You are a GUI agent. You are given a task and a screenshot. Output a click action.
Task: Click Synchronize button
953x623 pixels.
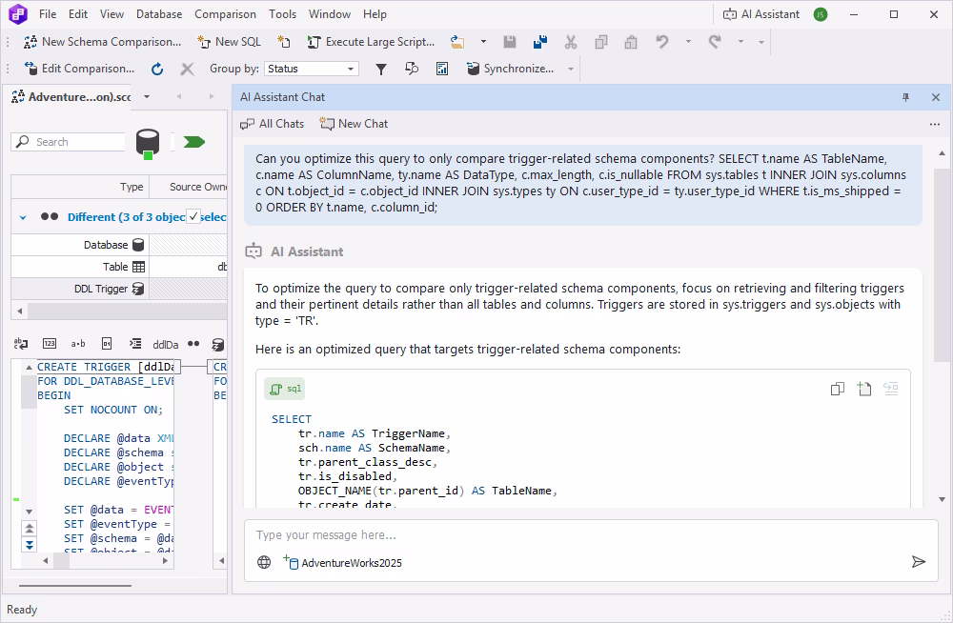[510, 69]
